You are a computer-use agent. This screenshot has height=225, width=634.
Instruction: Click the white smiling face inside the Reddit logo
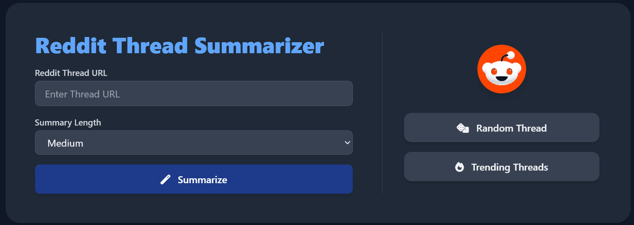pos(501,73)
